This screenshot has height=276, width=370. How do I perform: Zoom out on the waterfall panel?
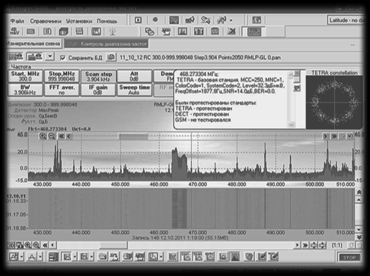click(x=36, y=245)
